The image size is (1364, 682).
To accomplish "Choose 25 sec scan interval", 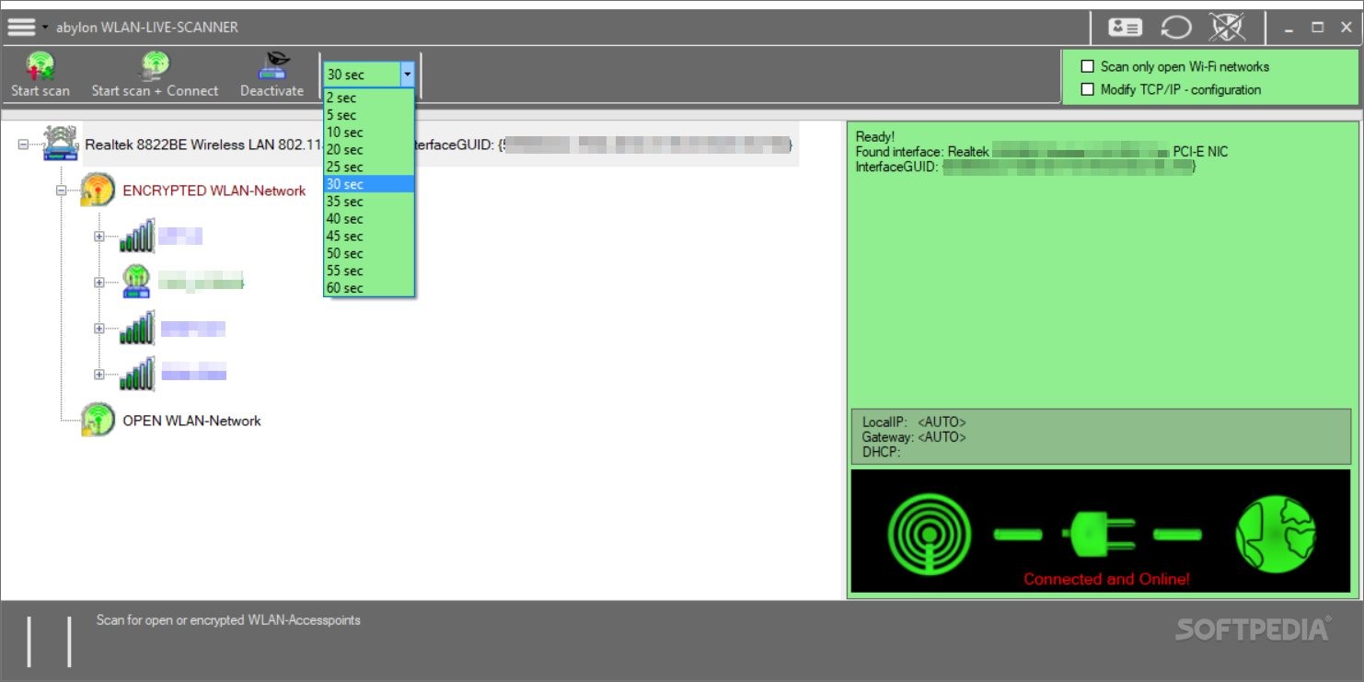I will point(369,167).
